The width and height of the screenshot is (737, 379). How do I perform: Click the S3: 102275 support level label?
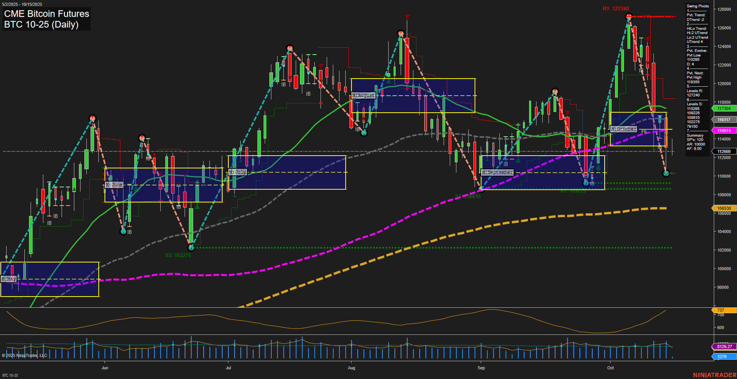178,255
